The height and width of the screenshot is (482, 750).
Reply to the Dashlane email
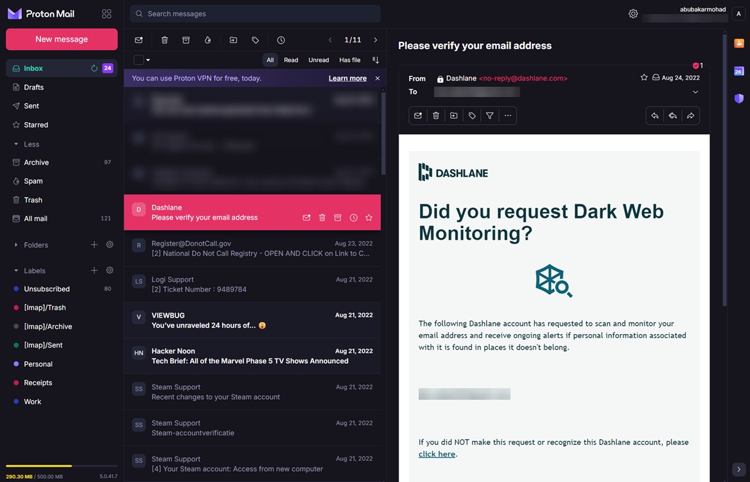coord(655,116)
